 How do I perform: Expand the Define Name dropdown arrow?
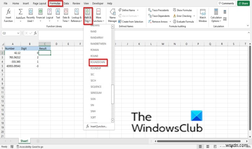coord(138,10)
